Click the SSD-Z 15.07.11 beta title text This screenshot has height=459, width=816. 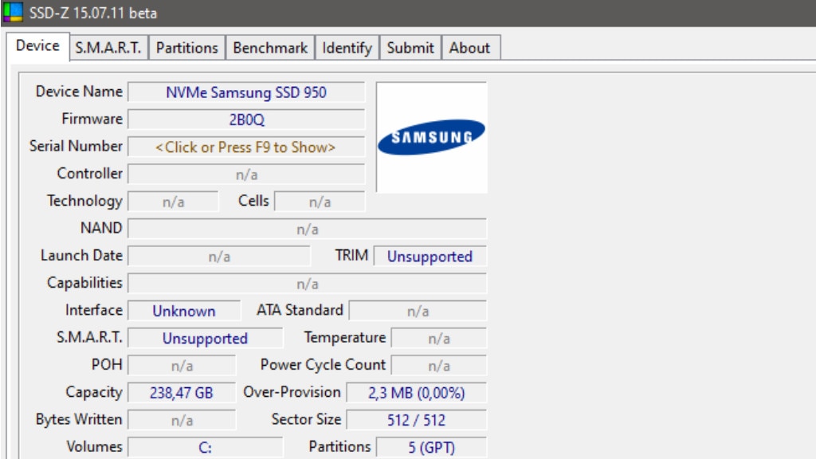point(93,13)
